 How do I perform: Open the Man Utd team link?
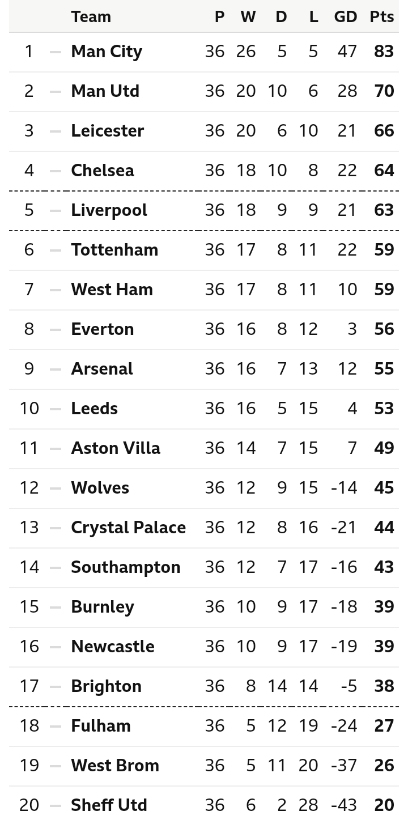tap(105, 91)
